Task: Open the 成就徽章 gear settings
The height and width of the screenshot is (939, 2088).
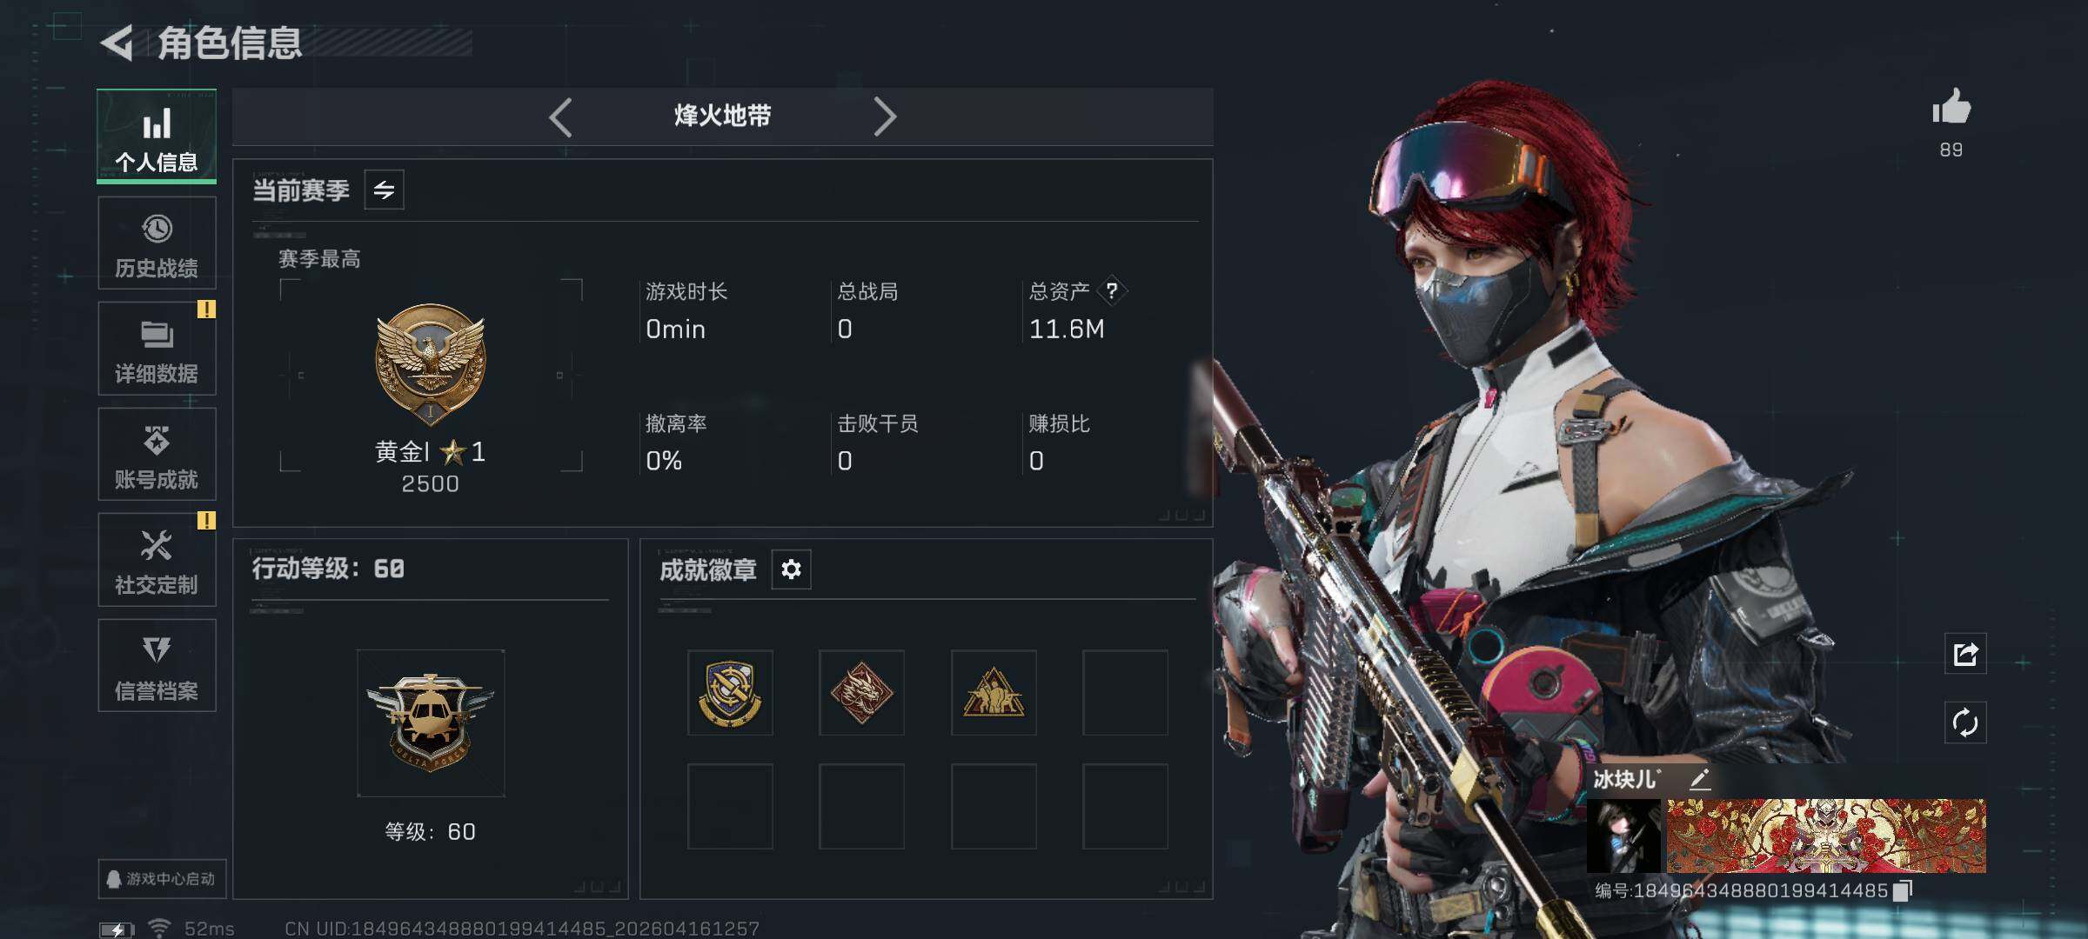Action: (791, 569)
